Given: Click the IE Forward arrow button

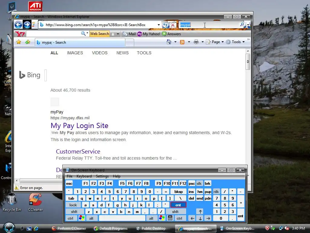Looking at the screenshot, I should (x=27, y=25).
